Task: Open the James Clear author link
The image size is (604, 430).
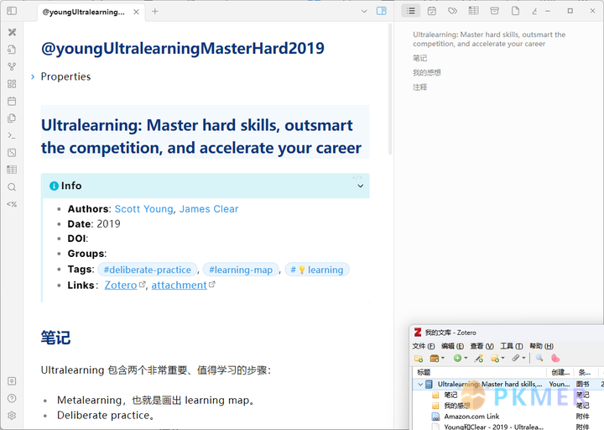Action: point(209,209)
